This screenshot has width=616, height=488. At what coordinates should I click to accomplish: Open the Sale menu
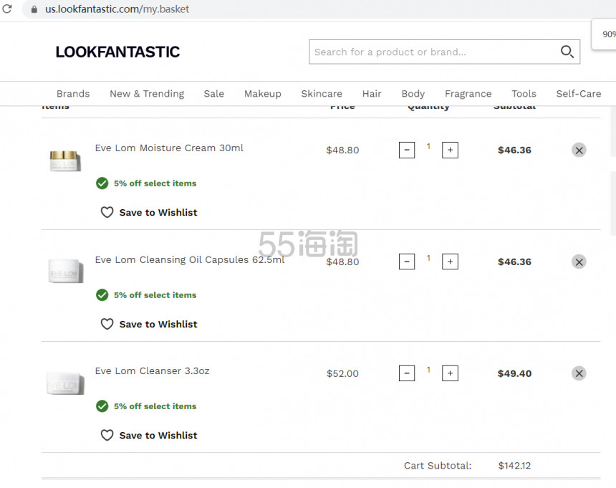coord(213,94)
